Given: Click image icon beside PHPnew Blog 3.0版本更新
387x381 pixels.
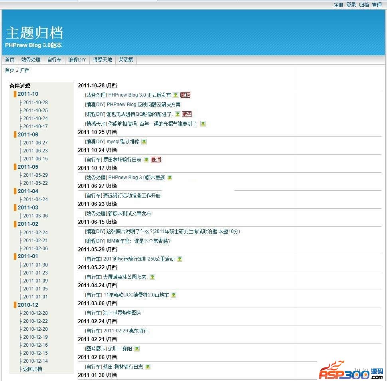Looking at the screenshot, I should point(170,178).
